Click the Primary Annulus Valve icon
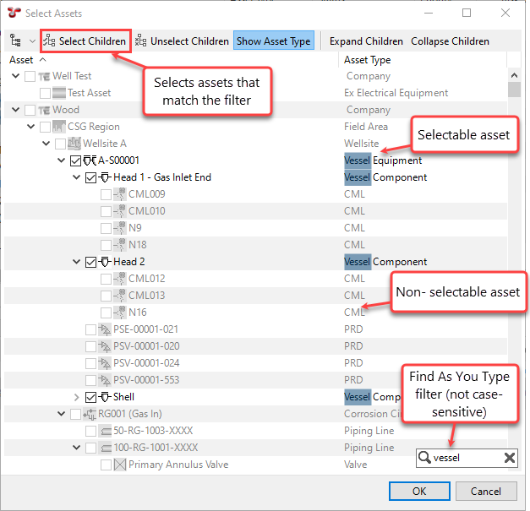 pos(119,465)
